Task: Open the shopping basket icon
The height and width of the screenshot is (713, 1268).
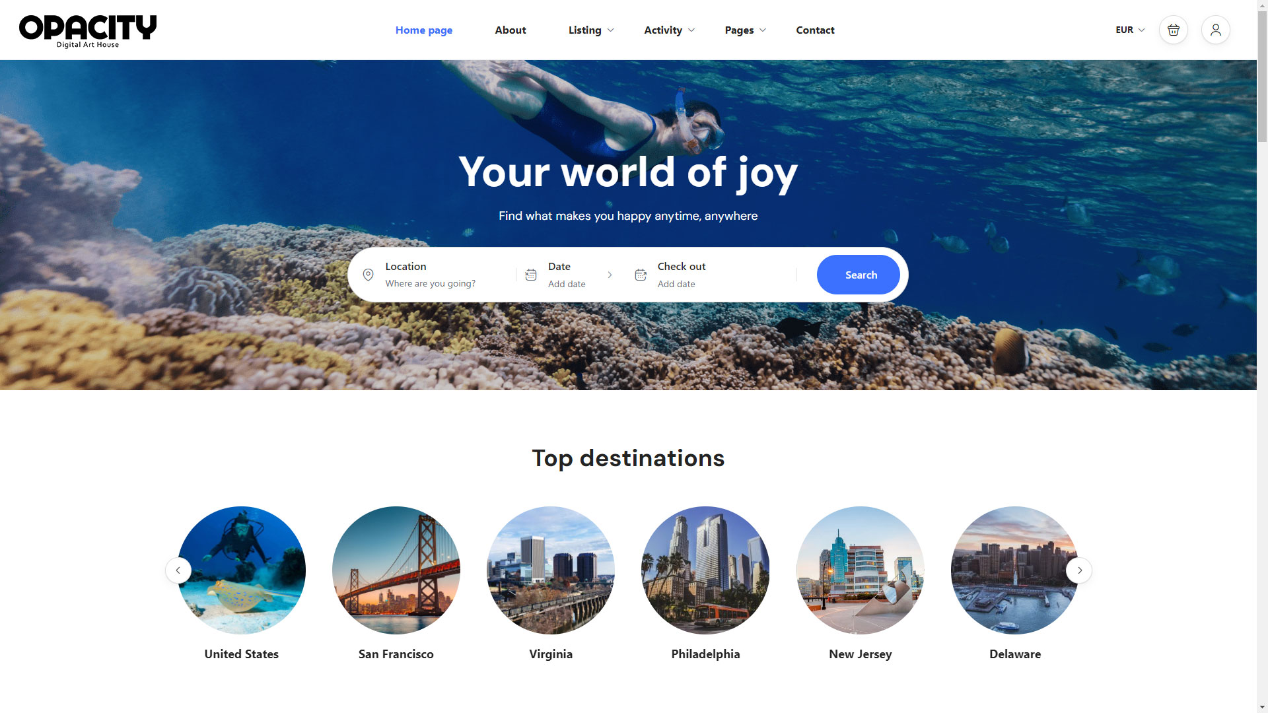Action: click(x=1173, y=30)
